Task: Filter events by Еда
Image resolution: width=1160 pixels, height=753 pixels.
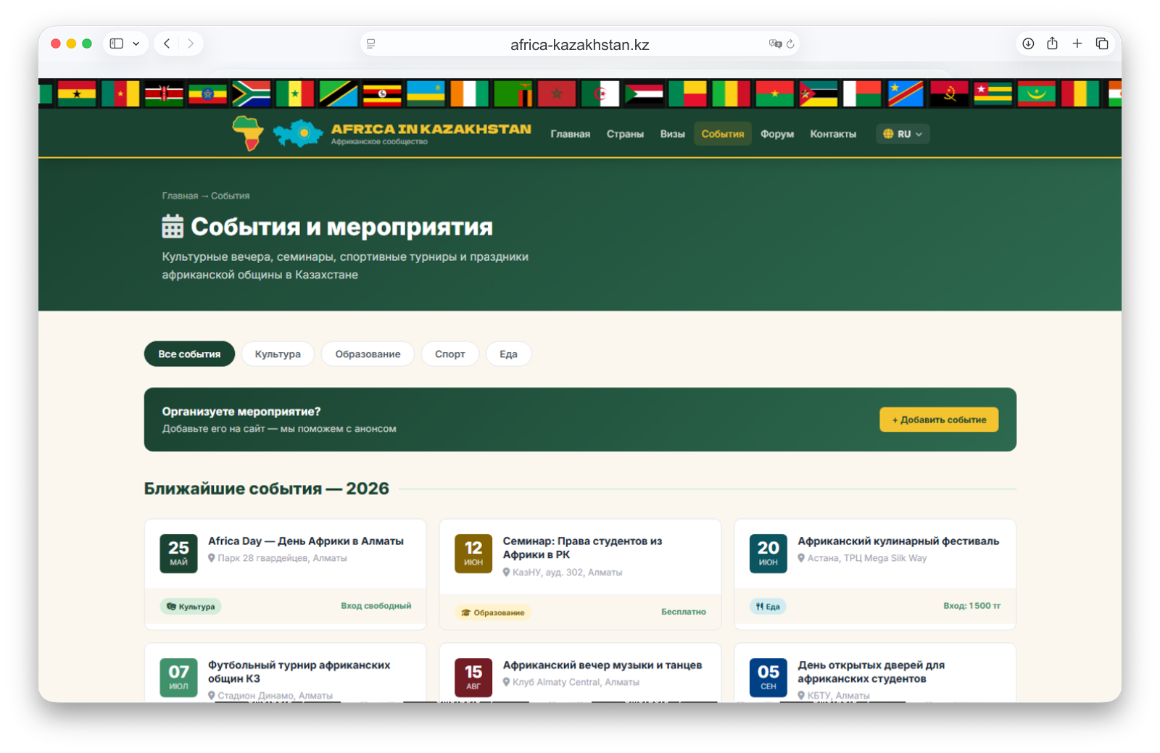Action: [508, 354]
